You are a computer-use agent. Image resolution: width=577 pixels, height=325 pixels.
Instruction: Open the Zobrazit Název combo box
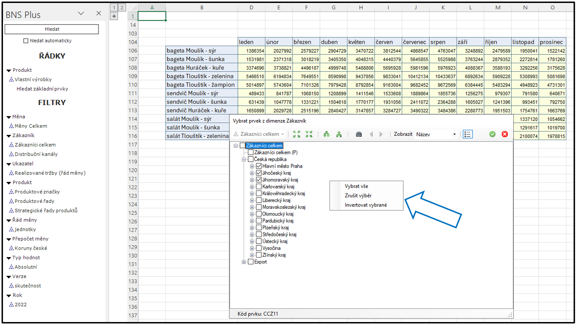[x=436, y=134]
